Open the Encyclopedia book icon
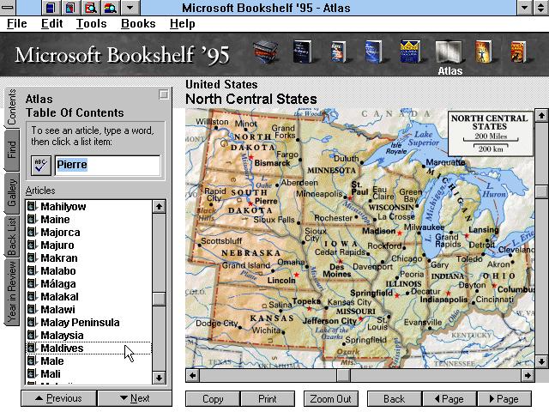This screenshot has width=549, height=412. click(x=410, y=51)
